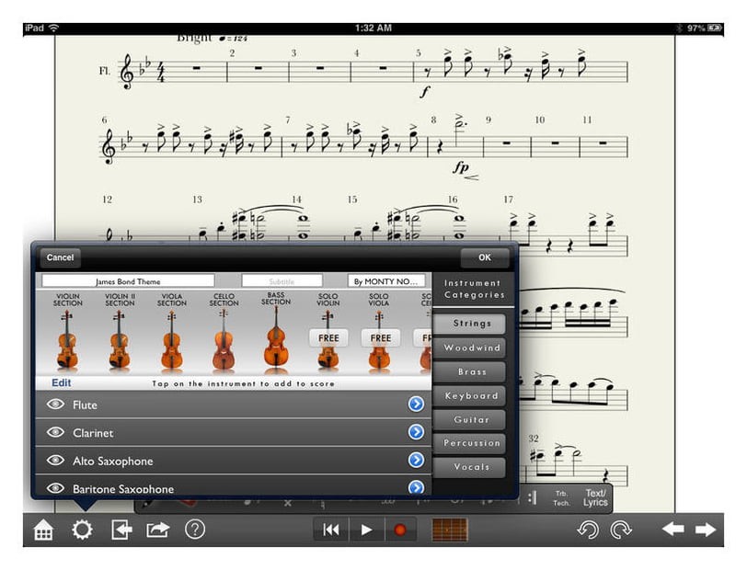Select the Woodwind instrument category
Image resolution: width=747 pixels, height=570 pixels.
click(470, 348)
